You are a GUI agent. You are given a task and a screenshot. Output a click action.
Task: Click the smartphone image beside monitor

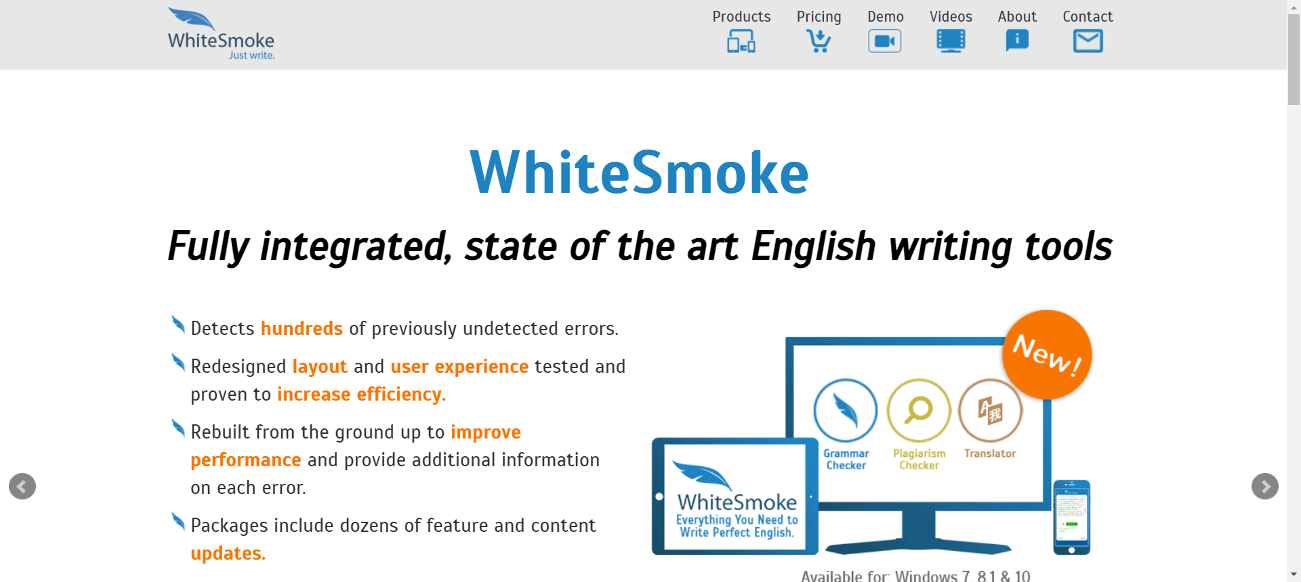point(1071,517)
